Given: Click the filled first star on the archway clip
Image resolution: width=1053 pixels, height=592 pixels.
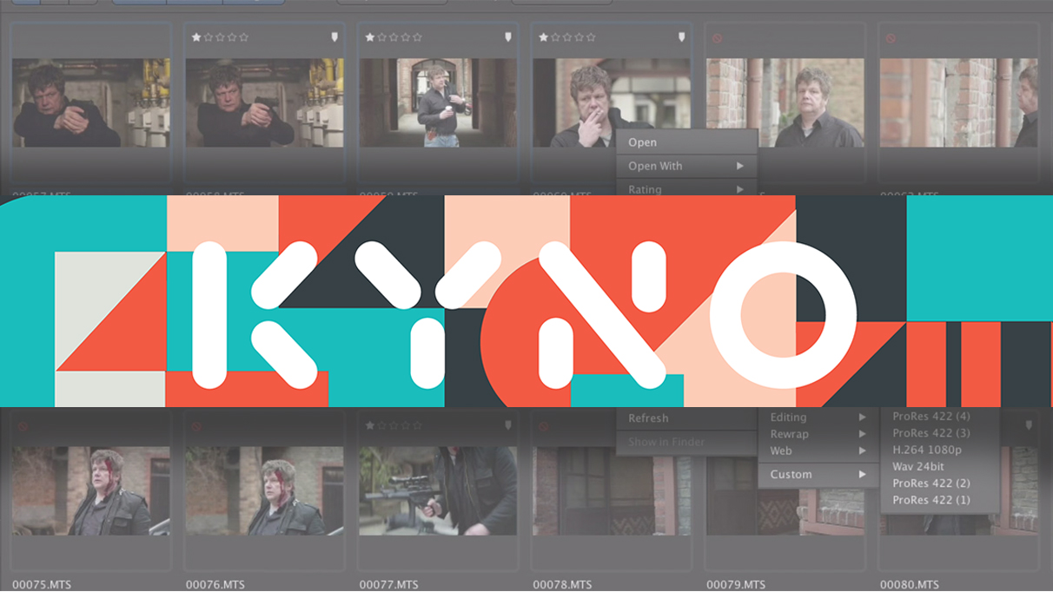Looking at the screenshot, I should (370, 37).
